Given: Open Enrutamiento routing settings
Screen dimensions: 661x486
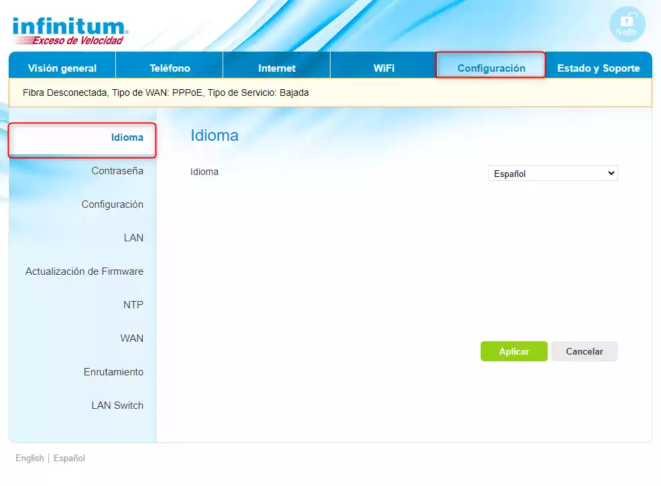Looking at the screenshot, I should click(x=113, y=372).
